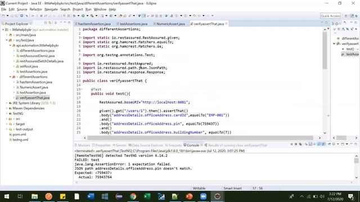Click the New file toolbar icon
This screenshot has height=202, width=360.
pos(3,16)
